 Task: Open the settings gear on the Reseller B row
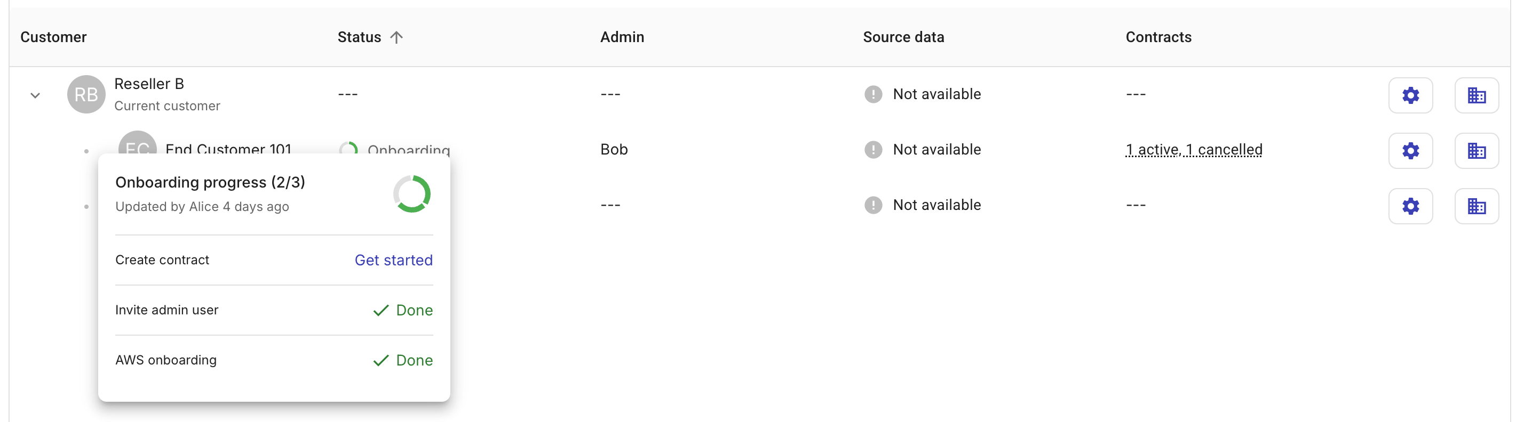coord(1411,94)
